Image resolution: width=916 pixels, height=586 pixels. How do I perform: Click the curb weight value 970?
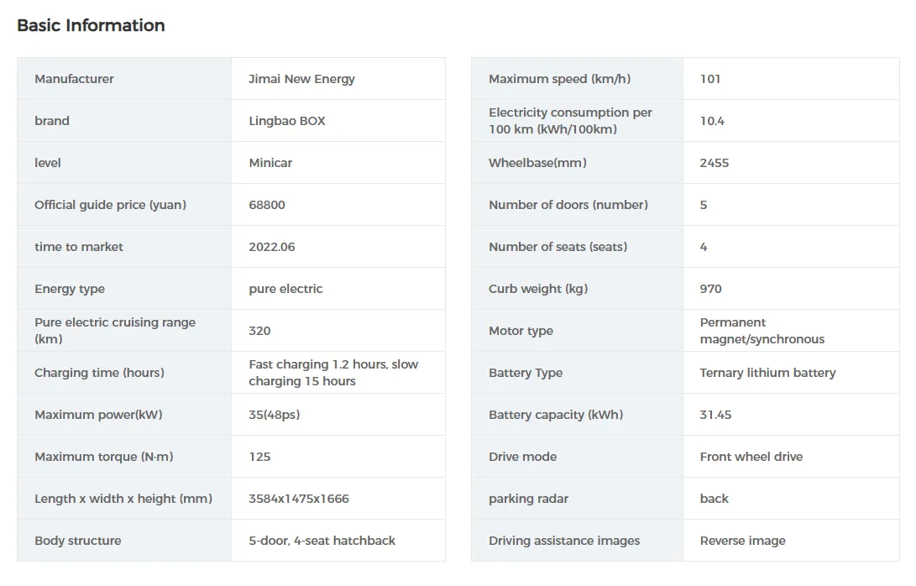coord(710,289)
